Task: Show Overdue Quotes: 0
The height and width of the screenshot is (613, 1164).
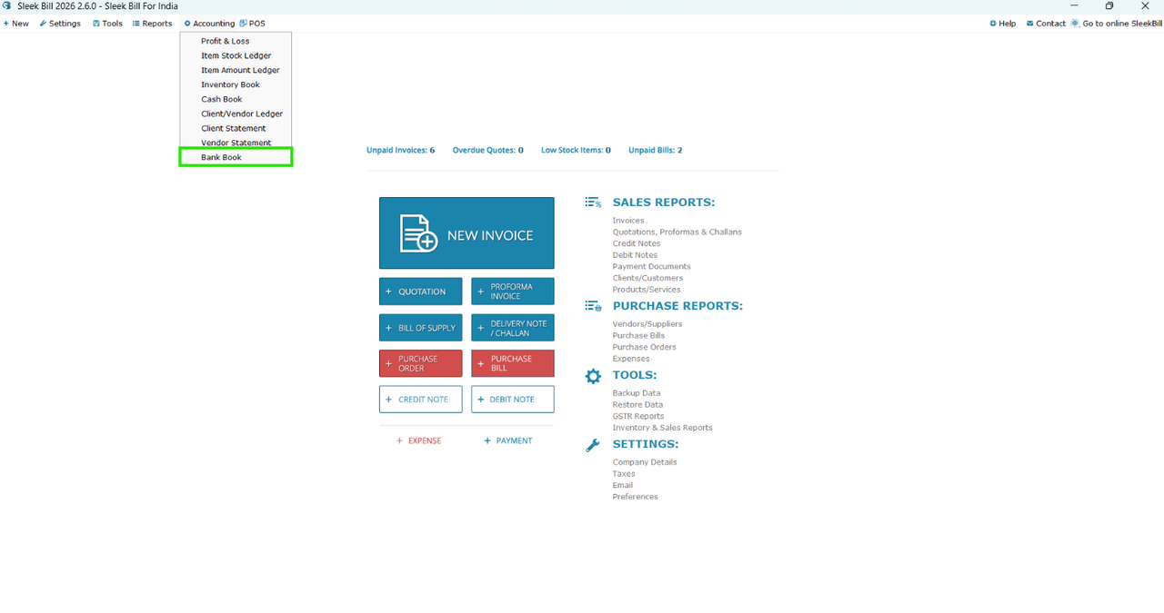Action: [488, 150]
